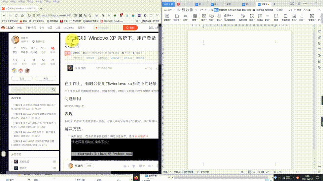This screenshot has height=181, width=323.
Task: Reload the Firefox page
Action: (x=16, y=15)
